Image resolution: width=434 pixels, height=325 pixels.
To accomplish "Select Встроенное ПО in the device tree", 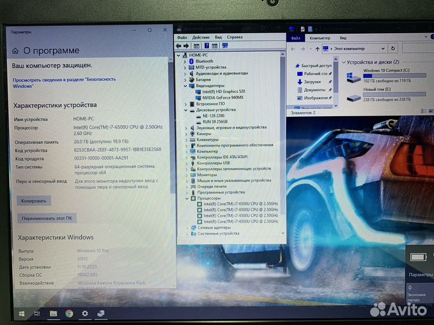I will (210, 104).
